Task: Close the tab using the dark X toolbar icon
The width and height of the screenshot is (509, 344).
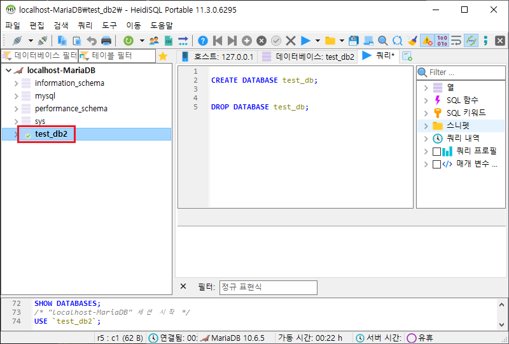Action: tap(500, 41)
